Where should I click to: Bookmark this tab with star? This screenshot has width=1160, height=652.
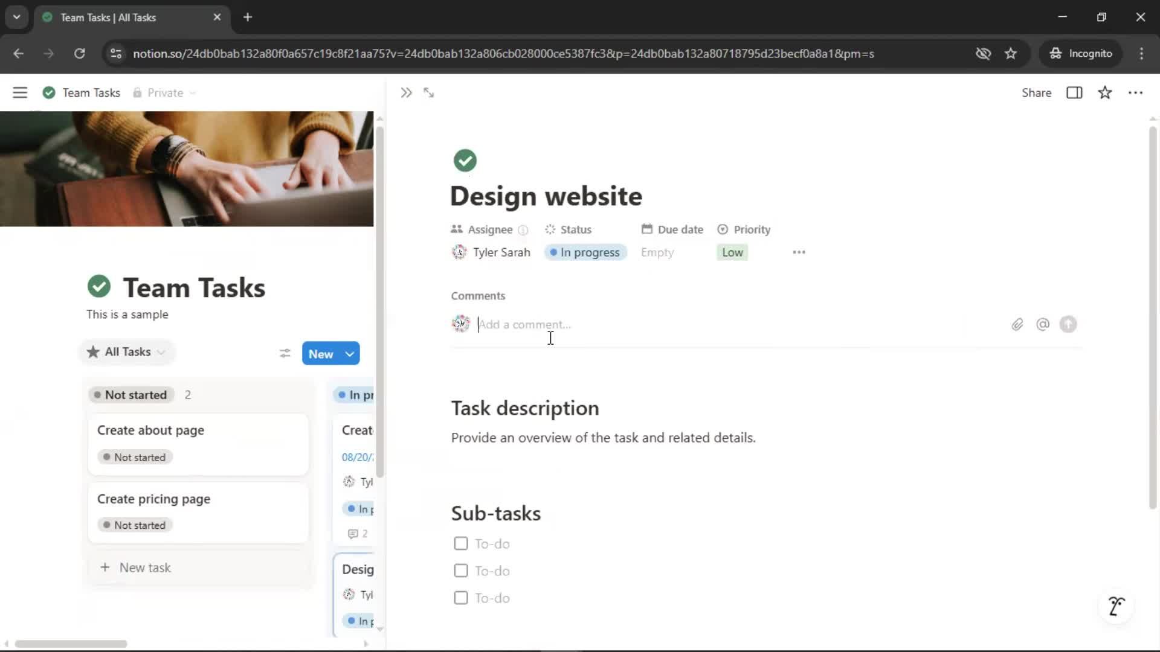pos(1011,53)
